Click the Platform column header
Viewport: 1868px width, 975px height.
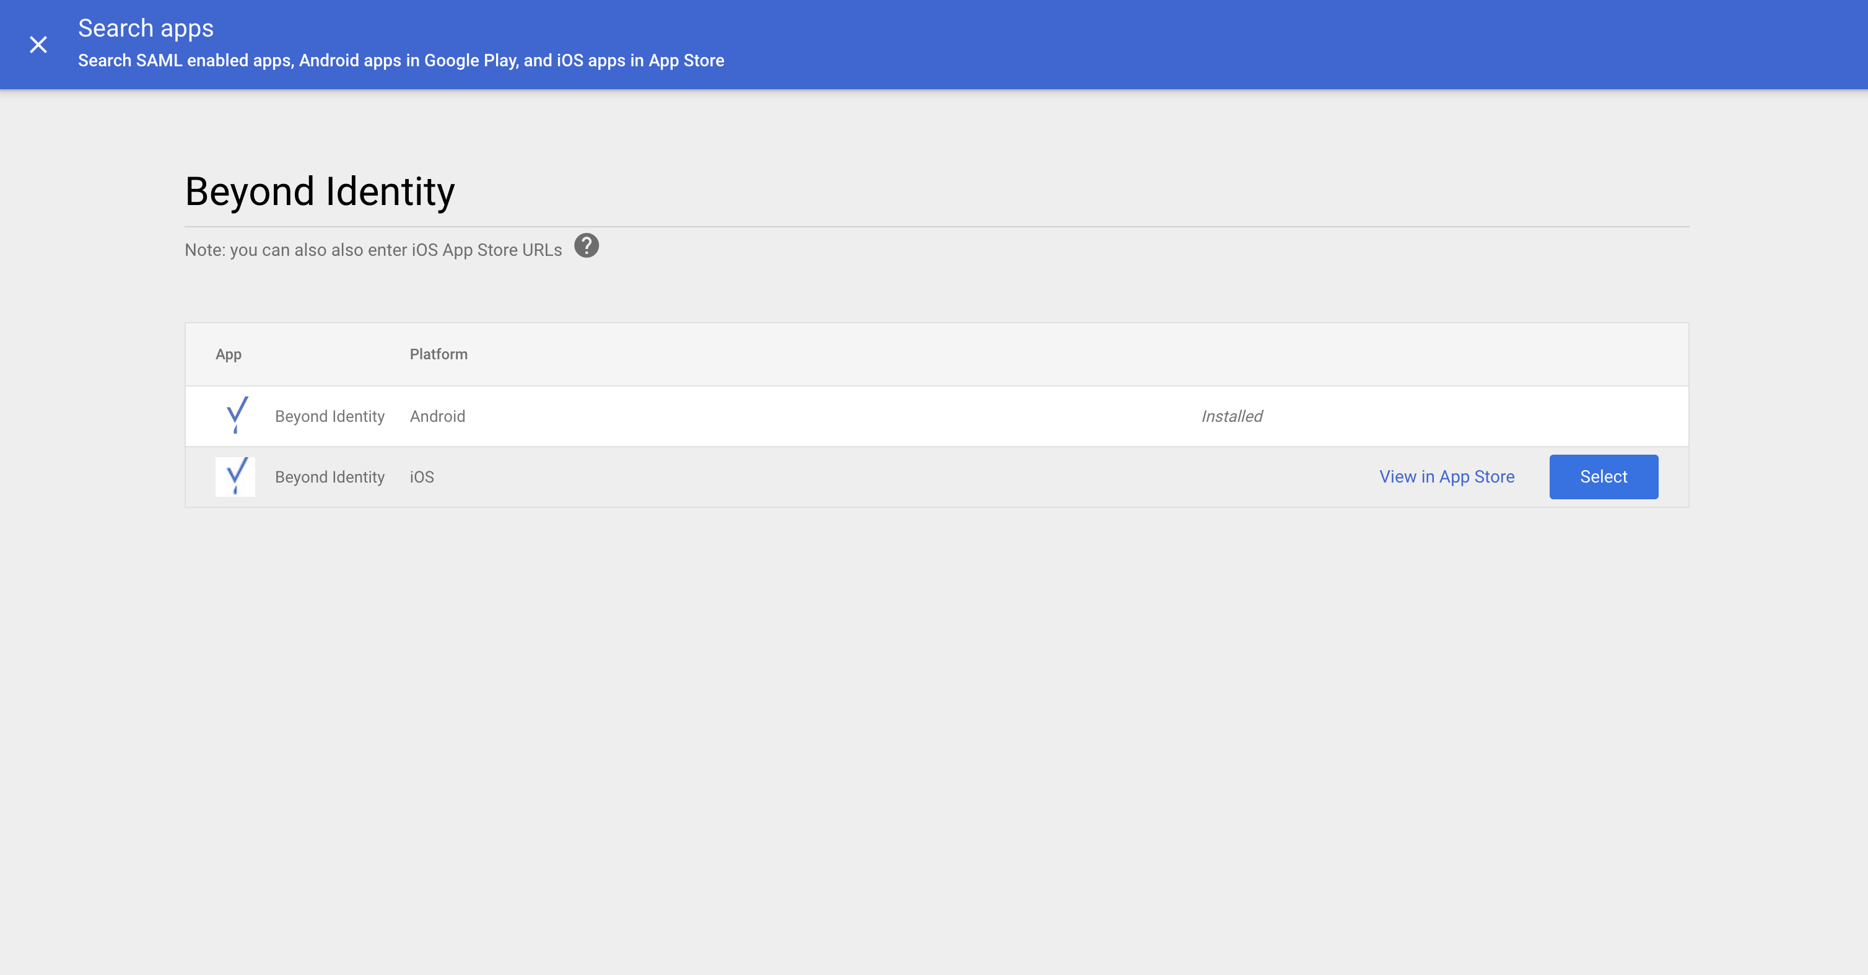point(438,354)
